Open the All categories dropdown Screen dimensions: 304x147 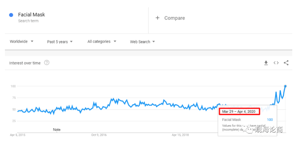point(102,41)
